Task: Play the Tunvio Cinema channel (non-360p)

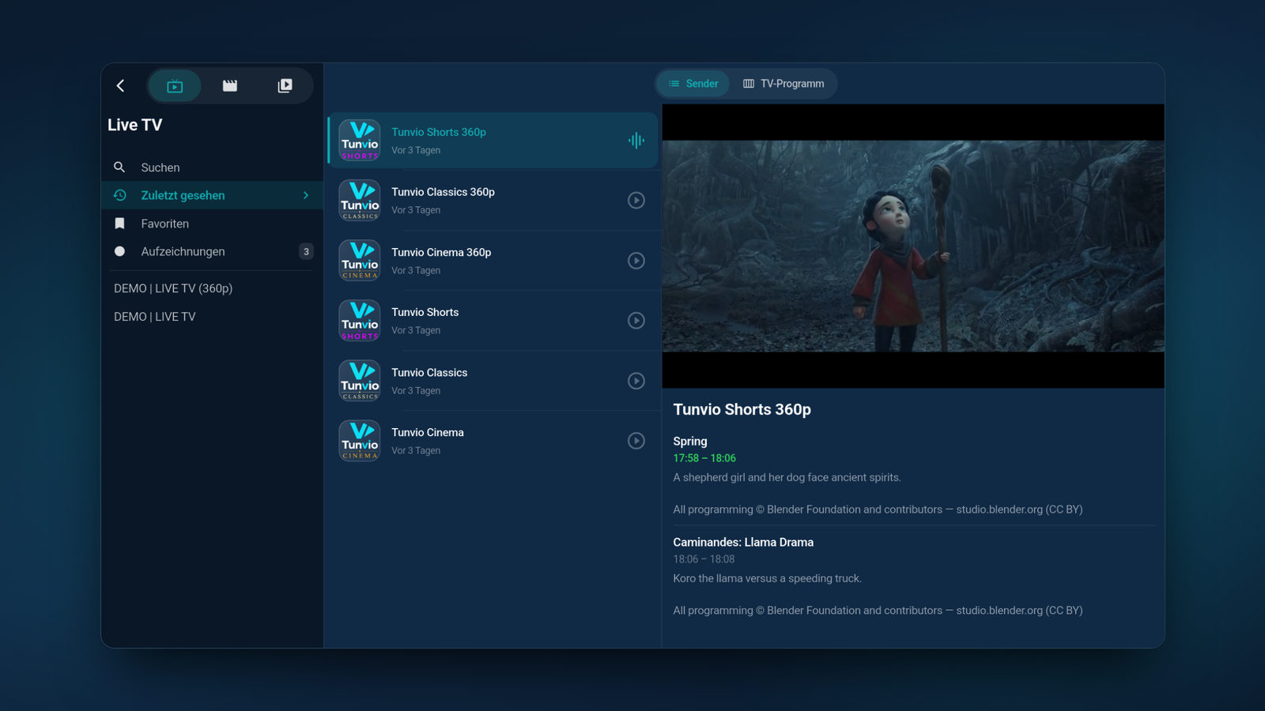Action: click(636, 441)
